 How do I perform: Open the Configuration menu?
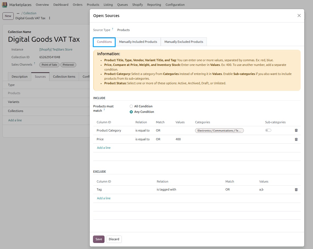[175, 5]
